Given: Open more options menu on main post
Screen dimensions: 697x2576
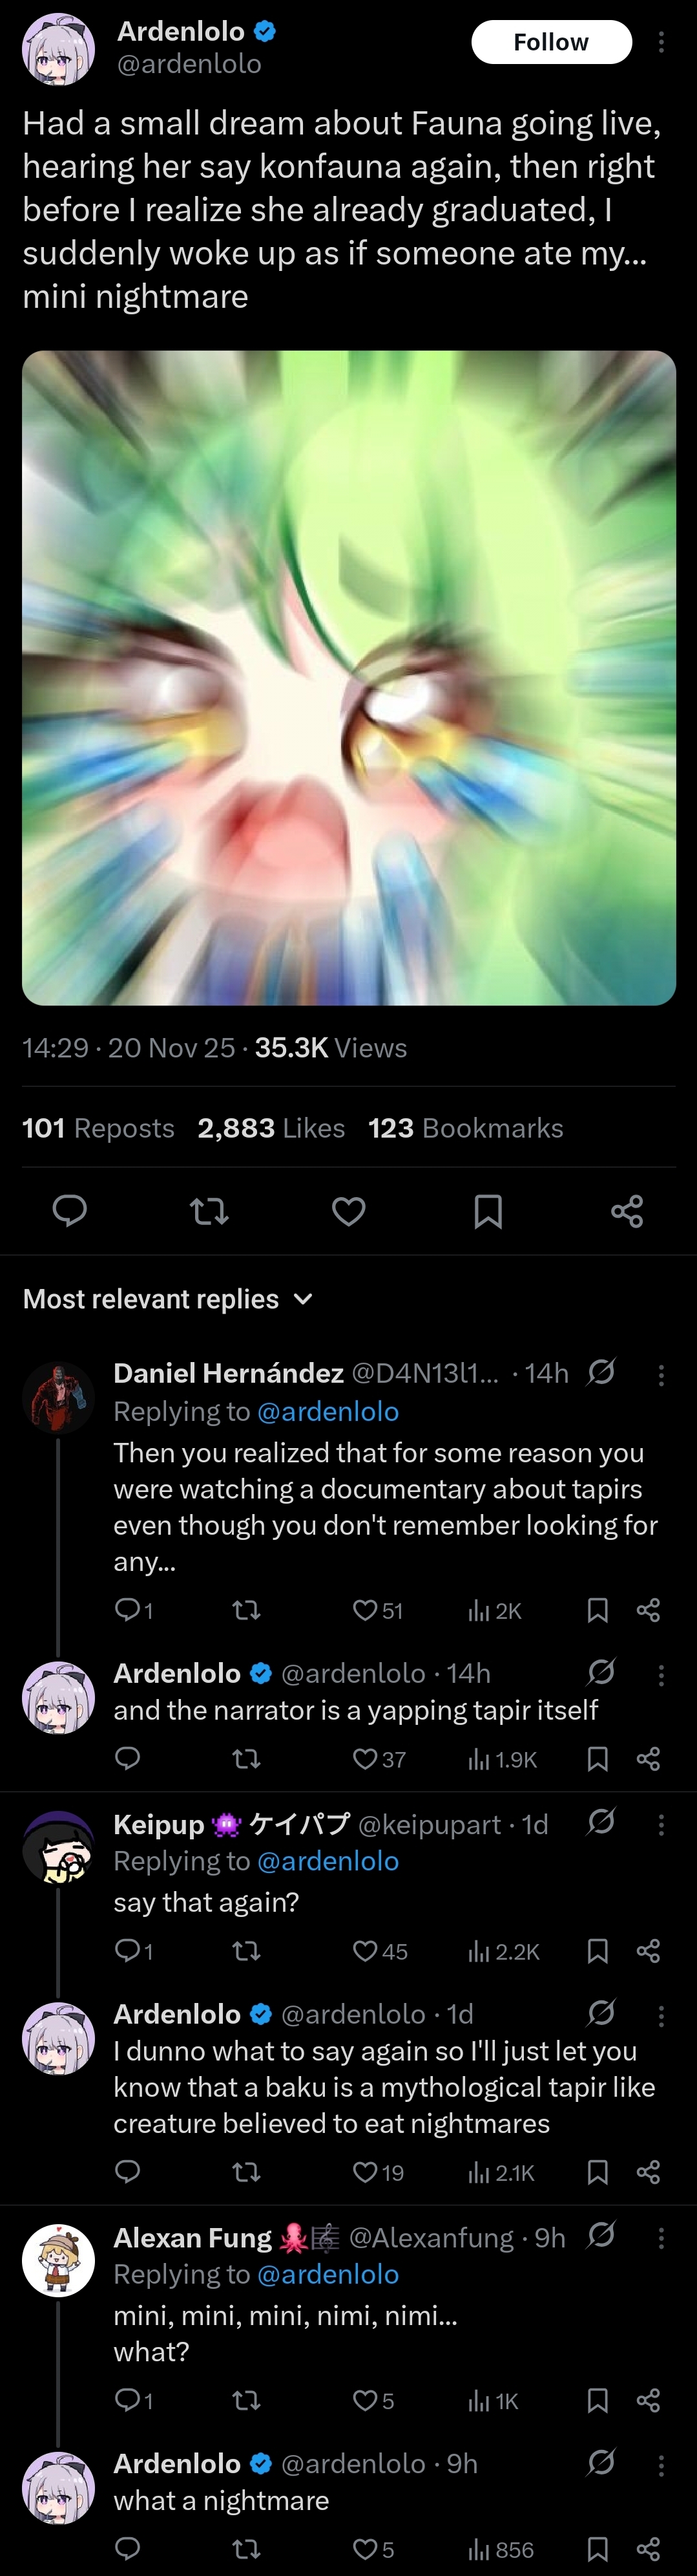Looking at the screenshot, I should tap(661, 42).
